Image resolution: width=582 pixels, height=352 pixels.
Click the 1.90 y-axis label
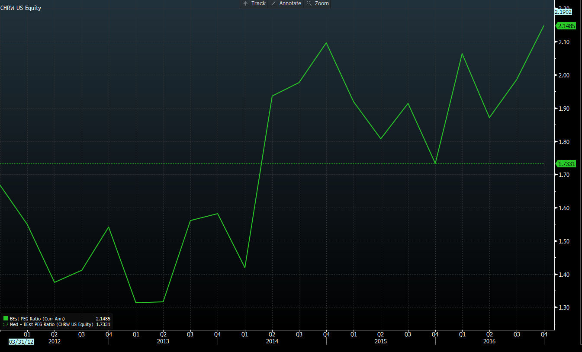(x=563, y=109)
